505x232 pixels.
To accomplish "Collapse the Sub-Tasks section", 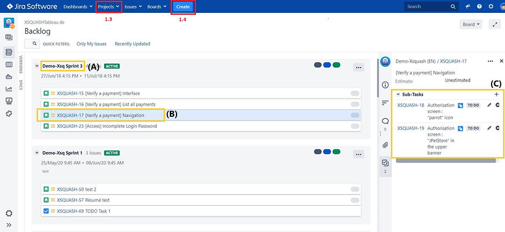I will pos(398,94).
